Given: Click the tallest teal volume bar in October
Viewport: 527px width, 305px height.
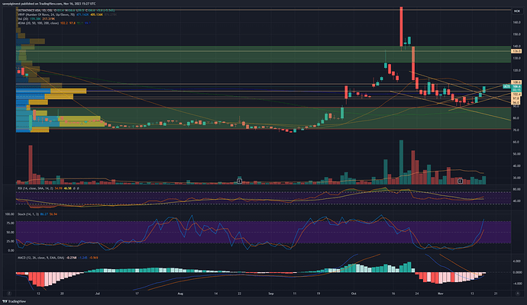Looking at the screenshot, I should [401, 162].
